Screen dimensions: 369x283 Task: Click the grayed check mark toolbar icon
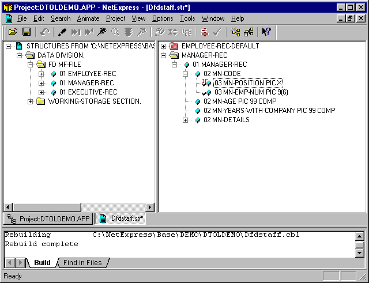point(218,32)
